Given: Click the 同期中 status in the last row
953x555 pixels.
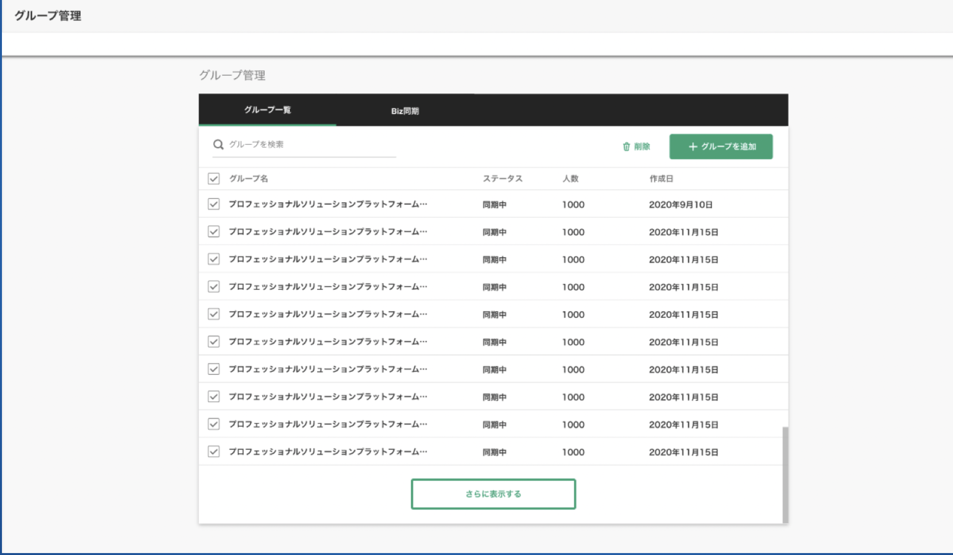Looking at the screenshot, I should [x=494, y=452].
